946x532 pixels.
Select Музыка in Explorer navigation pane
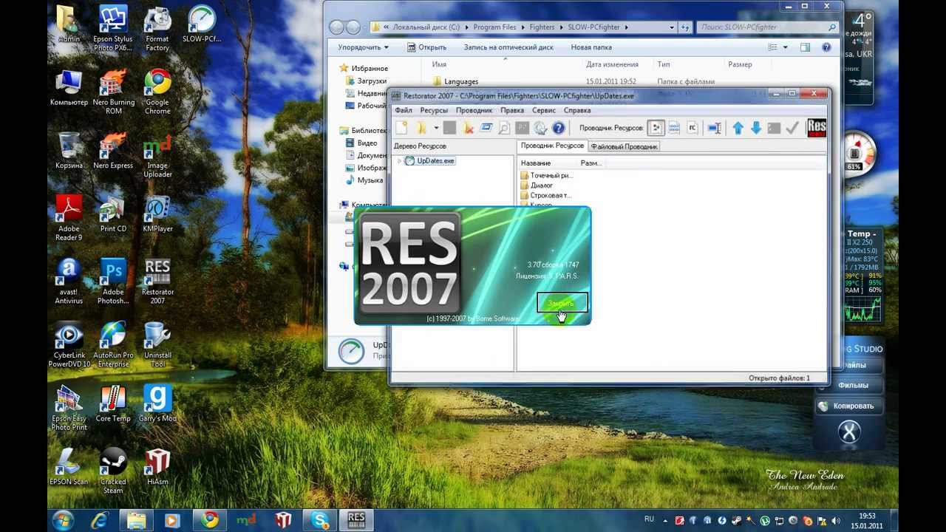pos(365,180)
